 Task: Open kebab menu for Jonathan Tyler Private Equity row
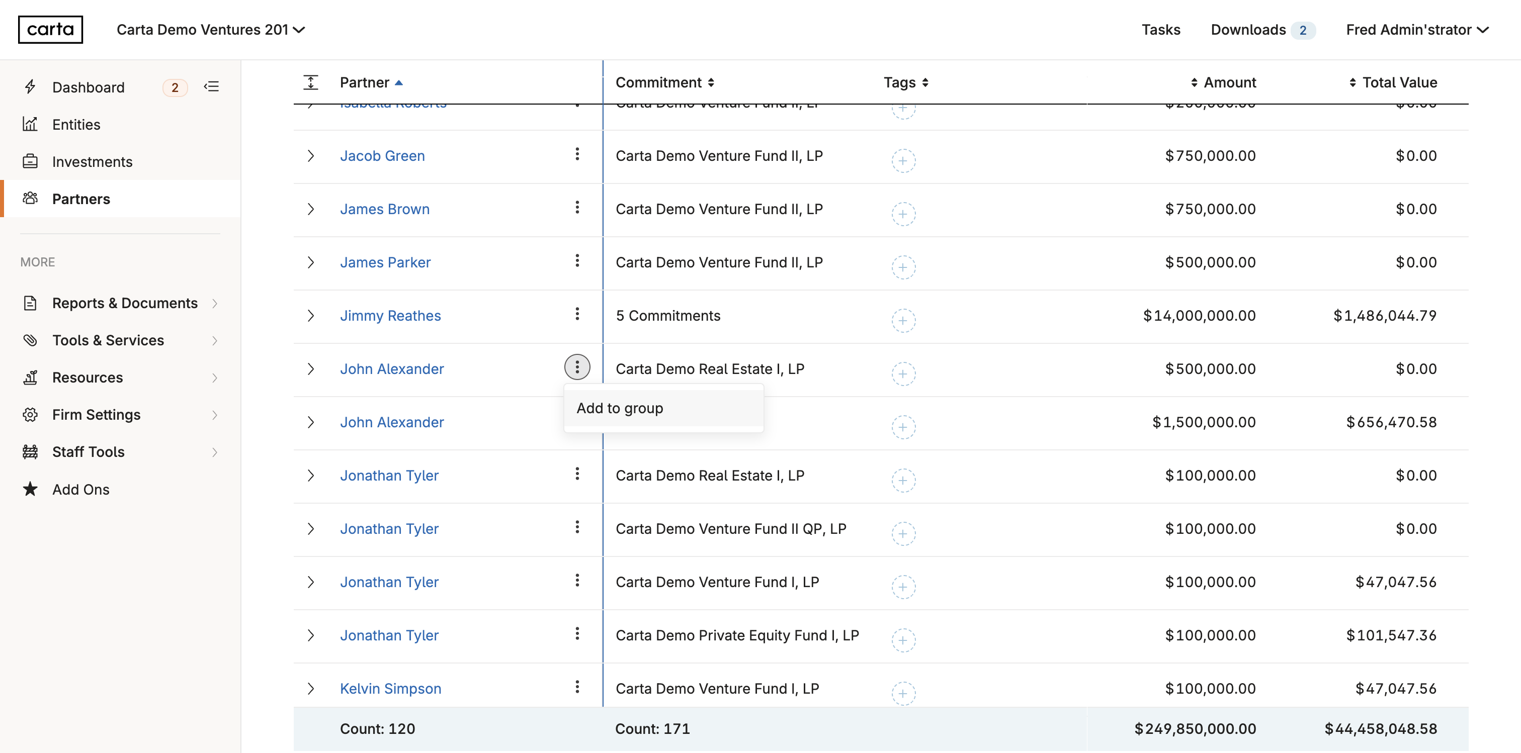click(577, 634)
